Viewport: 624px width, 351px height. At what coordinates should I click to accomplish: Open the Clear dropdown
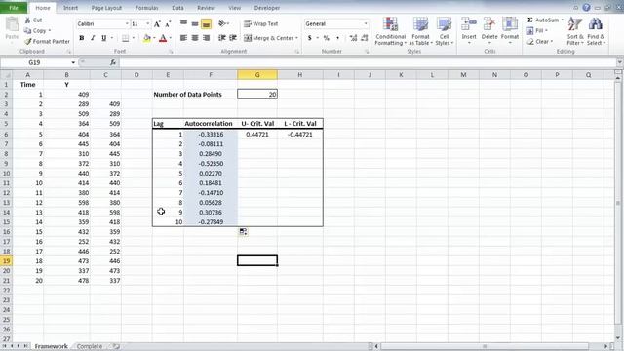point(540,41)
